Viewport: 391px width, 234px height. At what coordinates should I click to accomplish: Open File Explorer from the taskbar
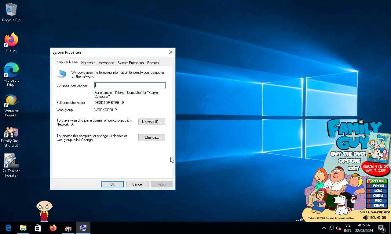pyautogui.click(x=23, y=228)
